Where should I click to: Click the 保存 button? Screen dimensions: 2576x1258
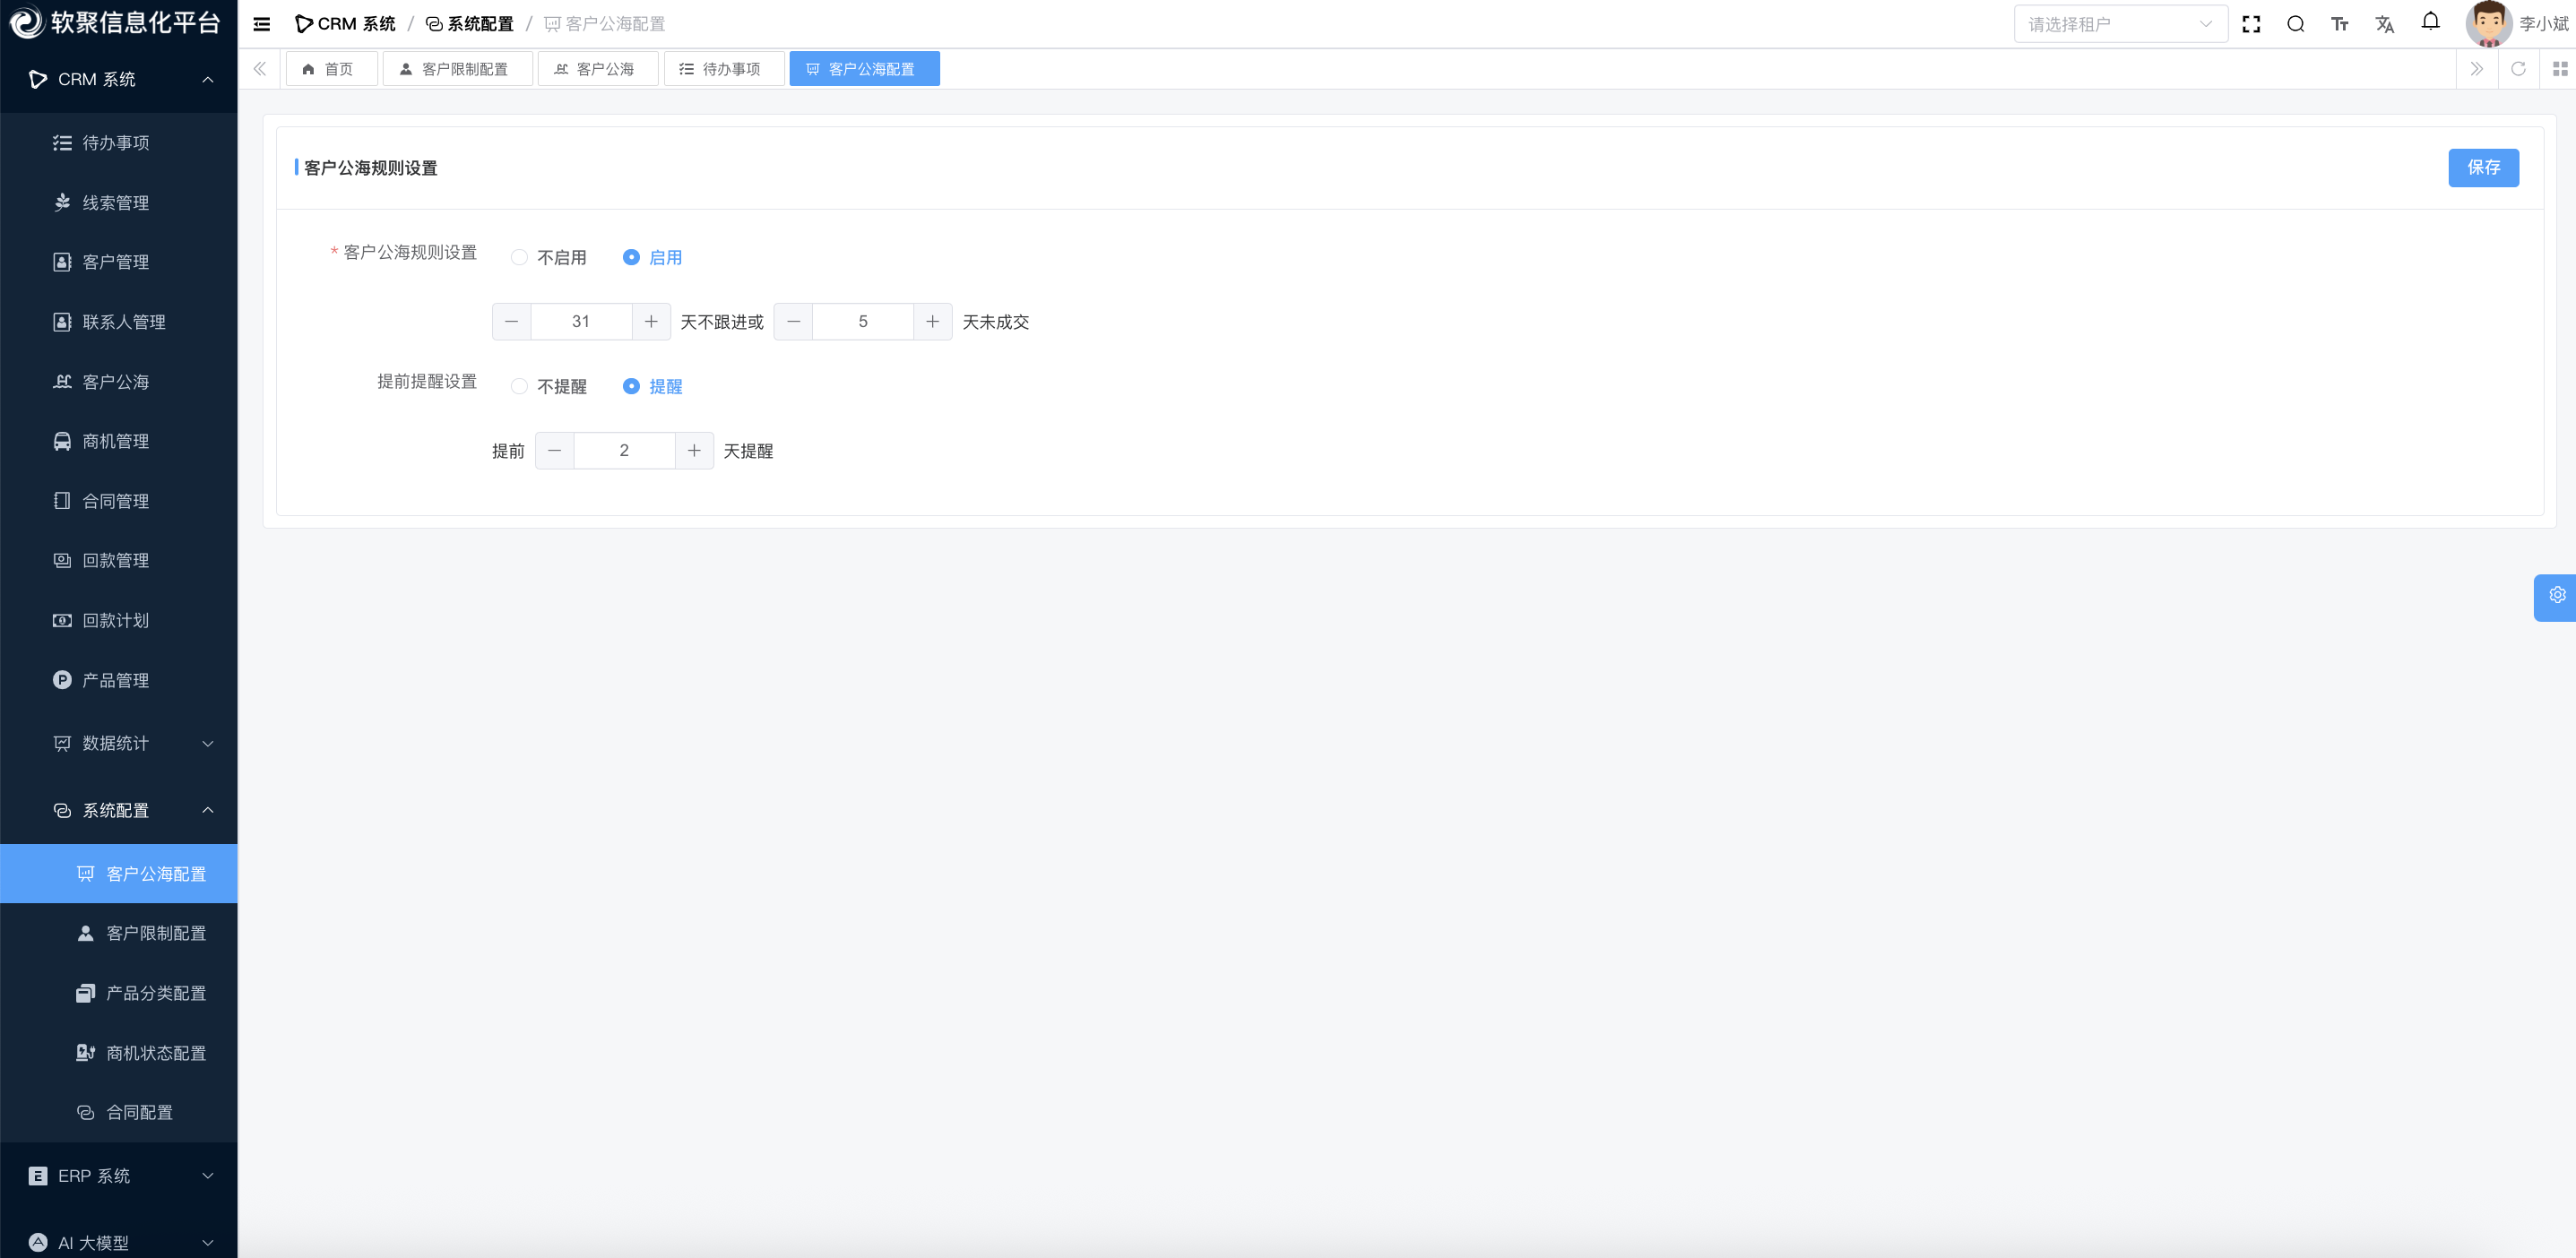[2482, 168]
